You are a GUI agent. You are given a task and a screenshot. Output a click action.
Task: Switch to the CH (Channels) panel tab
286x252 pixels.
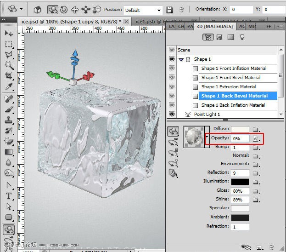(181, 27)
